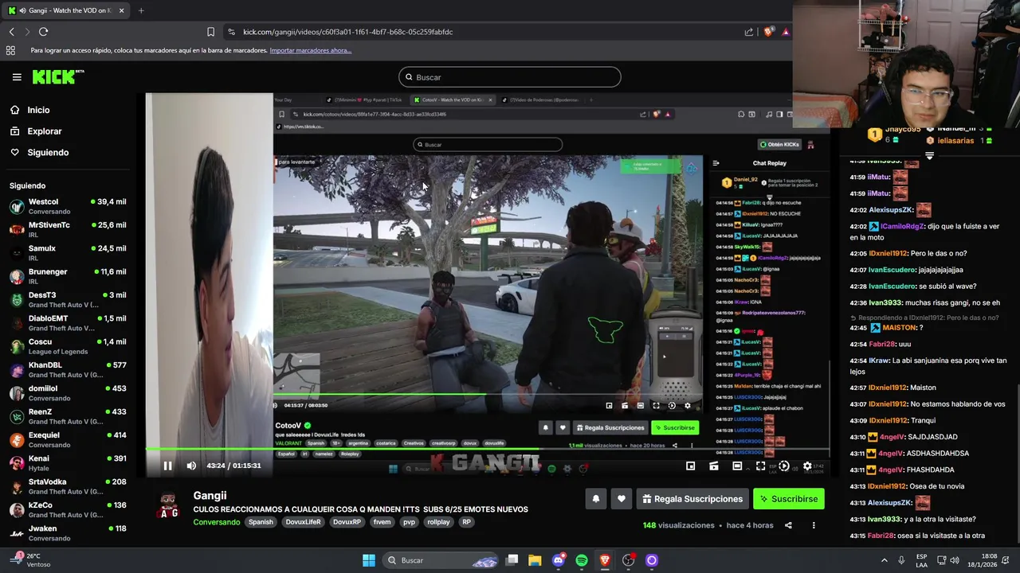
Task: Open the Conversando category link
Action: (216, 522)
